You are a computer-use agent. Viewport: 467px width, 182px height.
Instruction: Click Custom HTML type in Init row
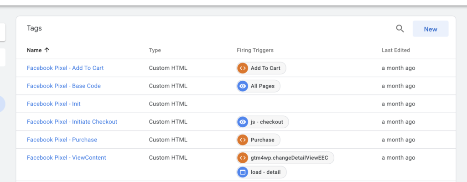(x=168, y=104)
